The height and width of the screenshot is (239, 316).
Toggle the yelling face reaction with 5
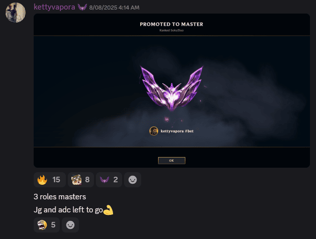(x=47, y=225)
